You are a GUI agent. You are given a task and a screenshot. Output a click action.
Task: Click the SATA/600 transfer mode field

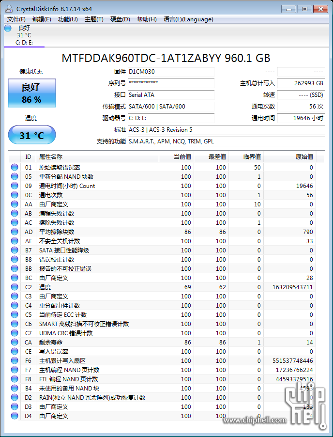click(171, 107)
